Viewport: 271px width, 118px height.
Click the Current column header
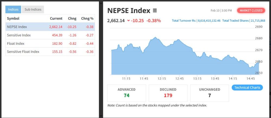pyautogui.click(x=56, y=18)
